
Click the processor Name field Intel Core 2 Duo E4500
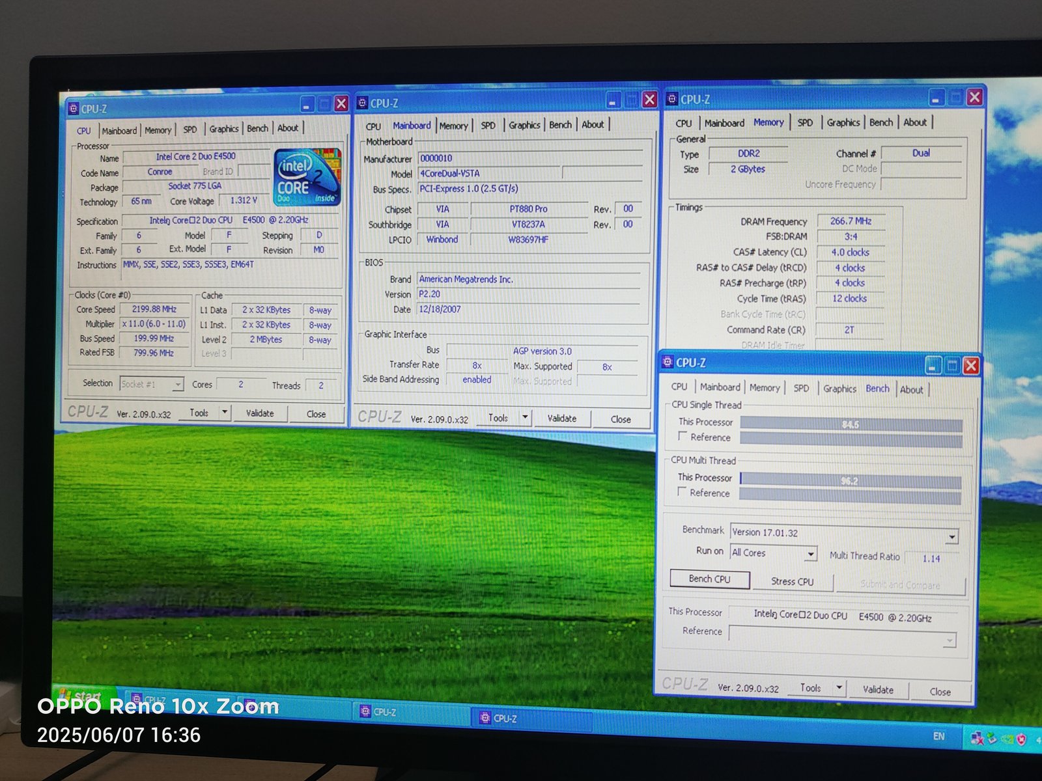tap(196, 157)
